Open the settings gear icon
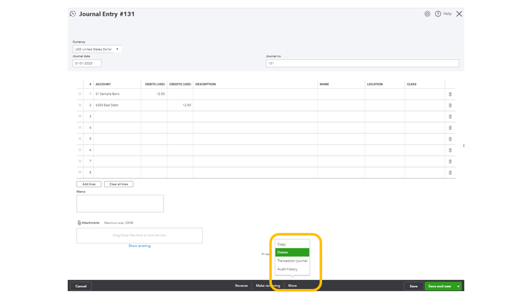This screenshot has width=532, height=299. [x=427, y=14]
